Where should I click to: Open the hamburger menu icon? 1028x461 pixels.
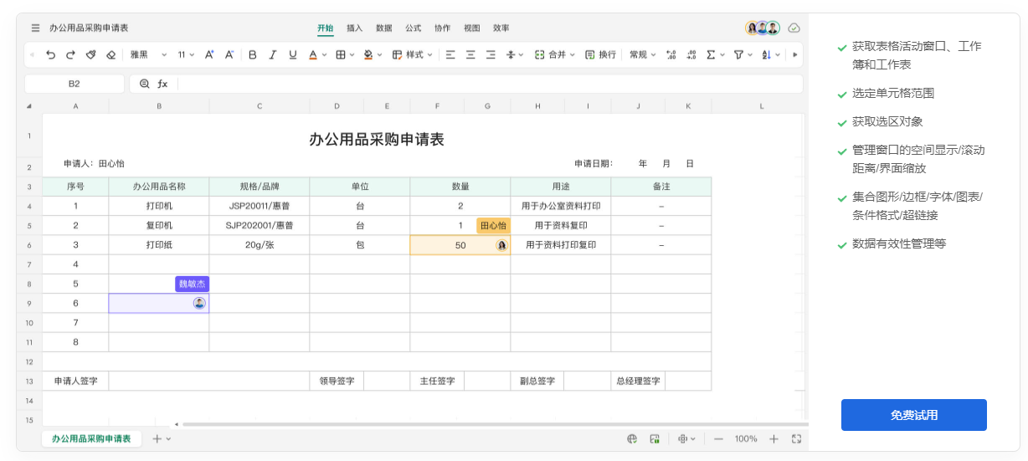click(35, 28)
